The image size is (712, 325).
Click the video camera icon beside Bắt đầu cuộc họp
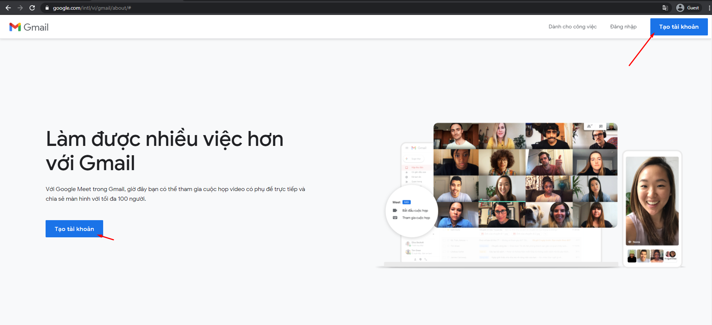click(x=395, y=210)
